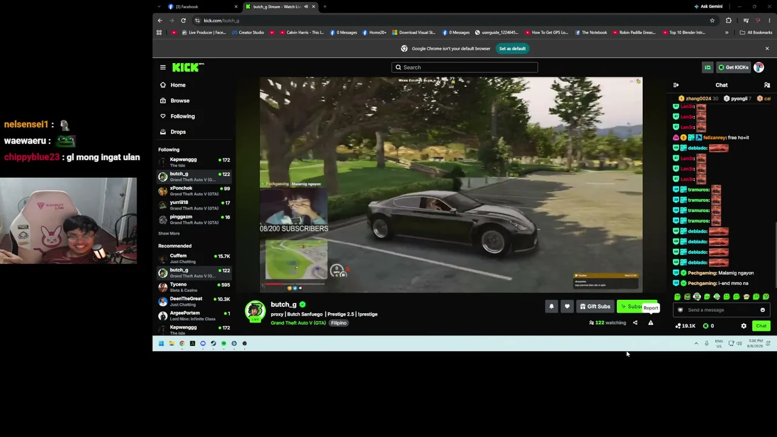Open the Kick sidebar hamburger menu
Screen dimensions: 777x437
click(163, 67)
